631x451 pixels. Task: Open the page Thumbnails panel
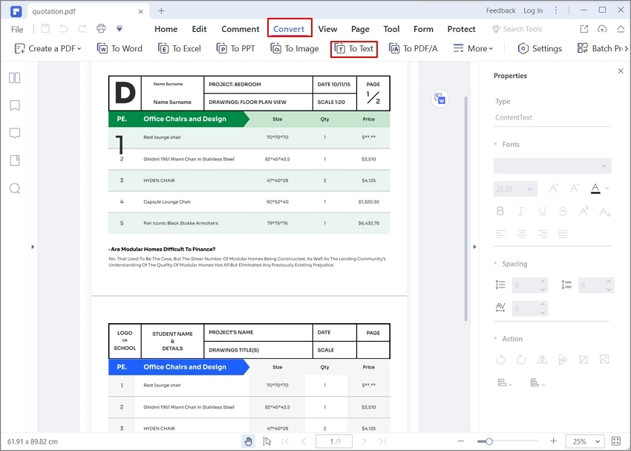pyautogui.click(x=15, y=77)
